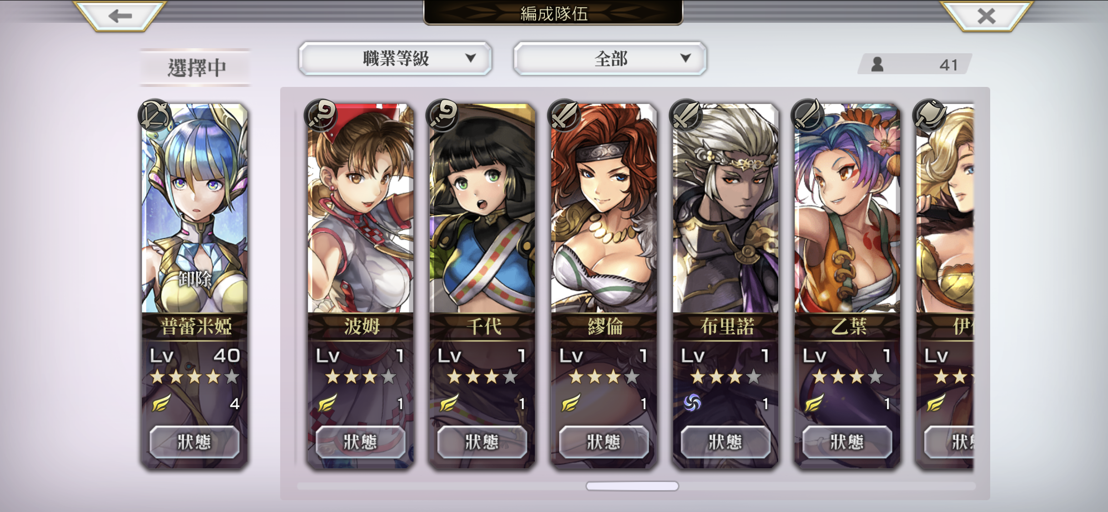
Task: Close the team formation screen
Action: [986, 16]
